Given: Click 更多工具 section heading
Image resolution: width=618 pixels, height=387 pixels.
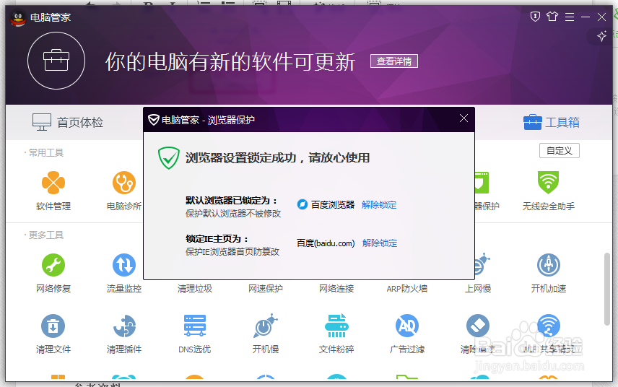Looking at the screenshot, I should point(46,235).
